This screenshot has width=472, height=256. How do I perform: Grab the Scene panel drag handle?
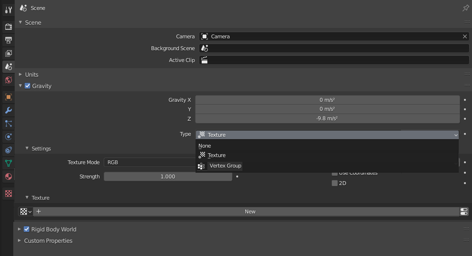click(x=467, y=22)
